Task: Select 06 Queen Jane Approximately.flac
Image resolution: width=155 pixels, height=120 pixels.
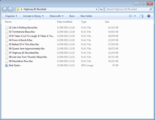Action: click(x=27, y=49)
